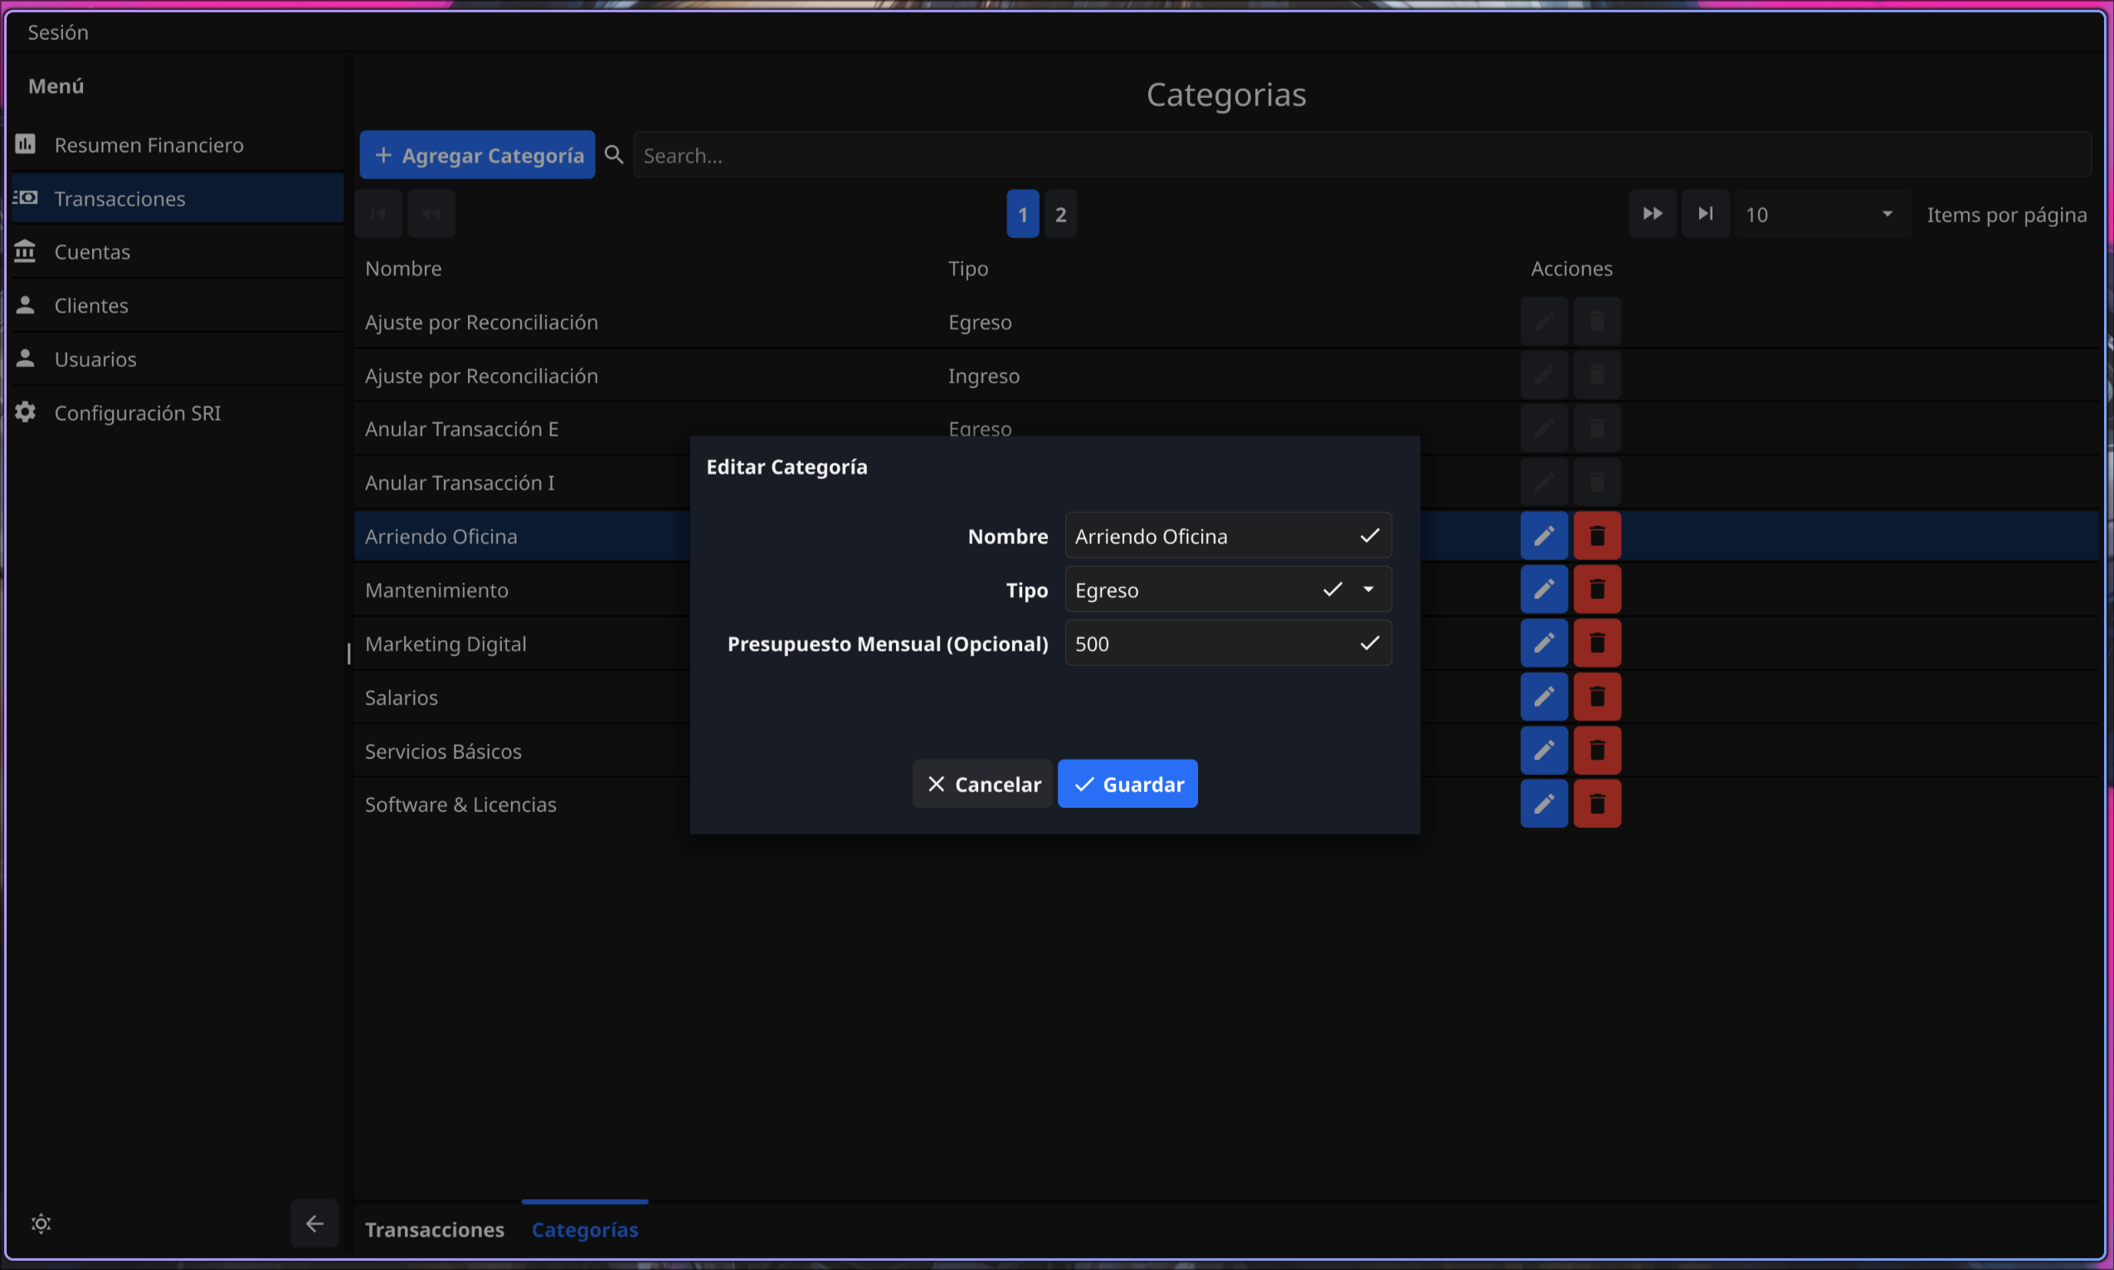Go to page 2 of categories
This screenshot has height=1270, width=2114.
(1060, 214)
